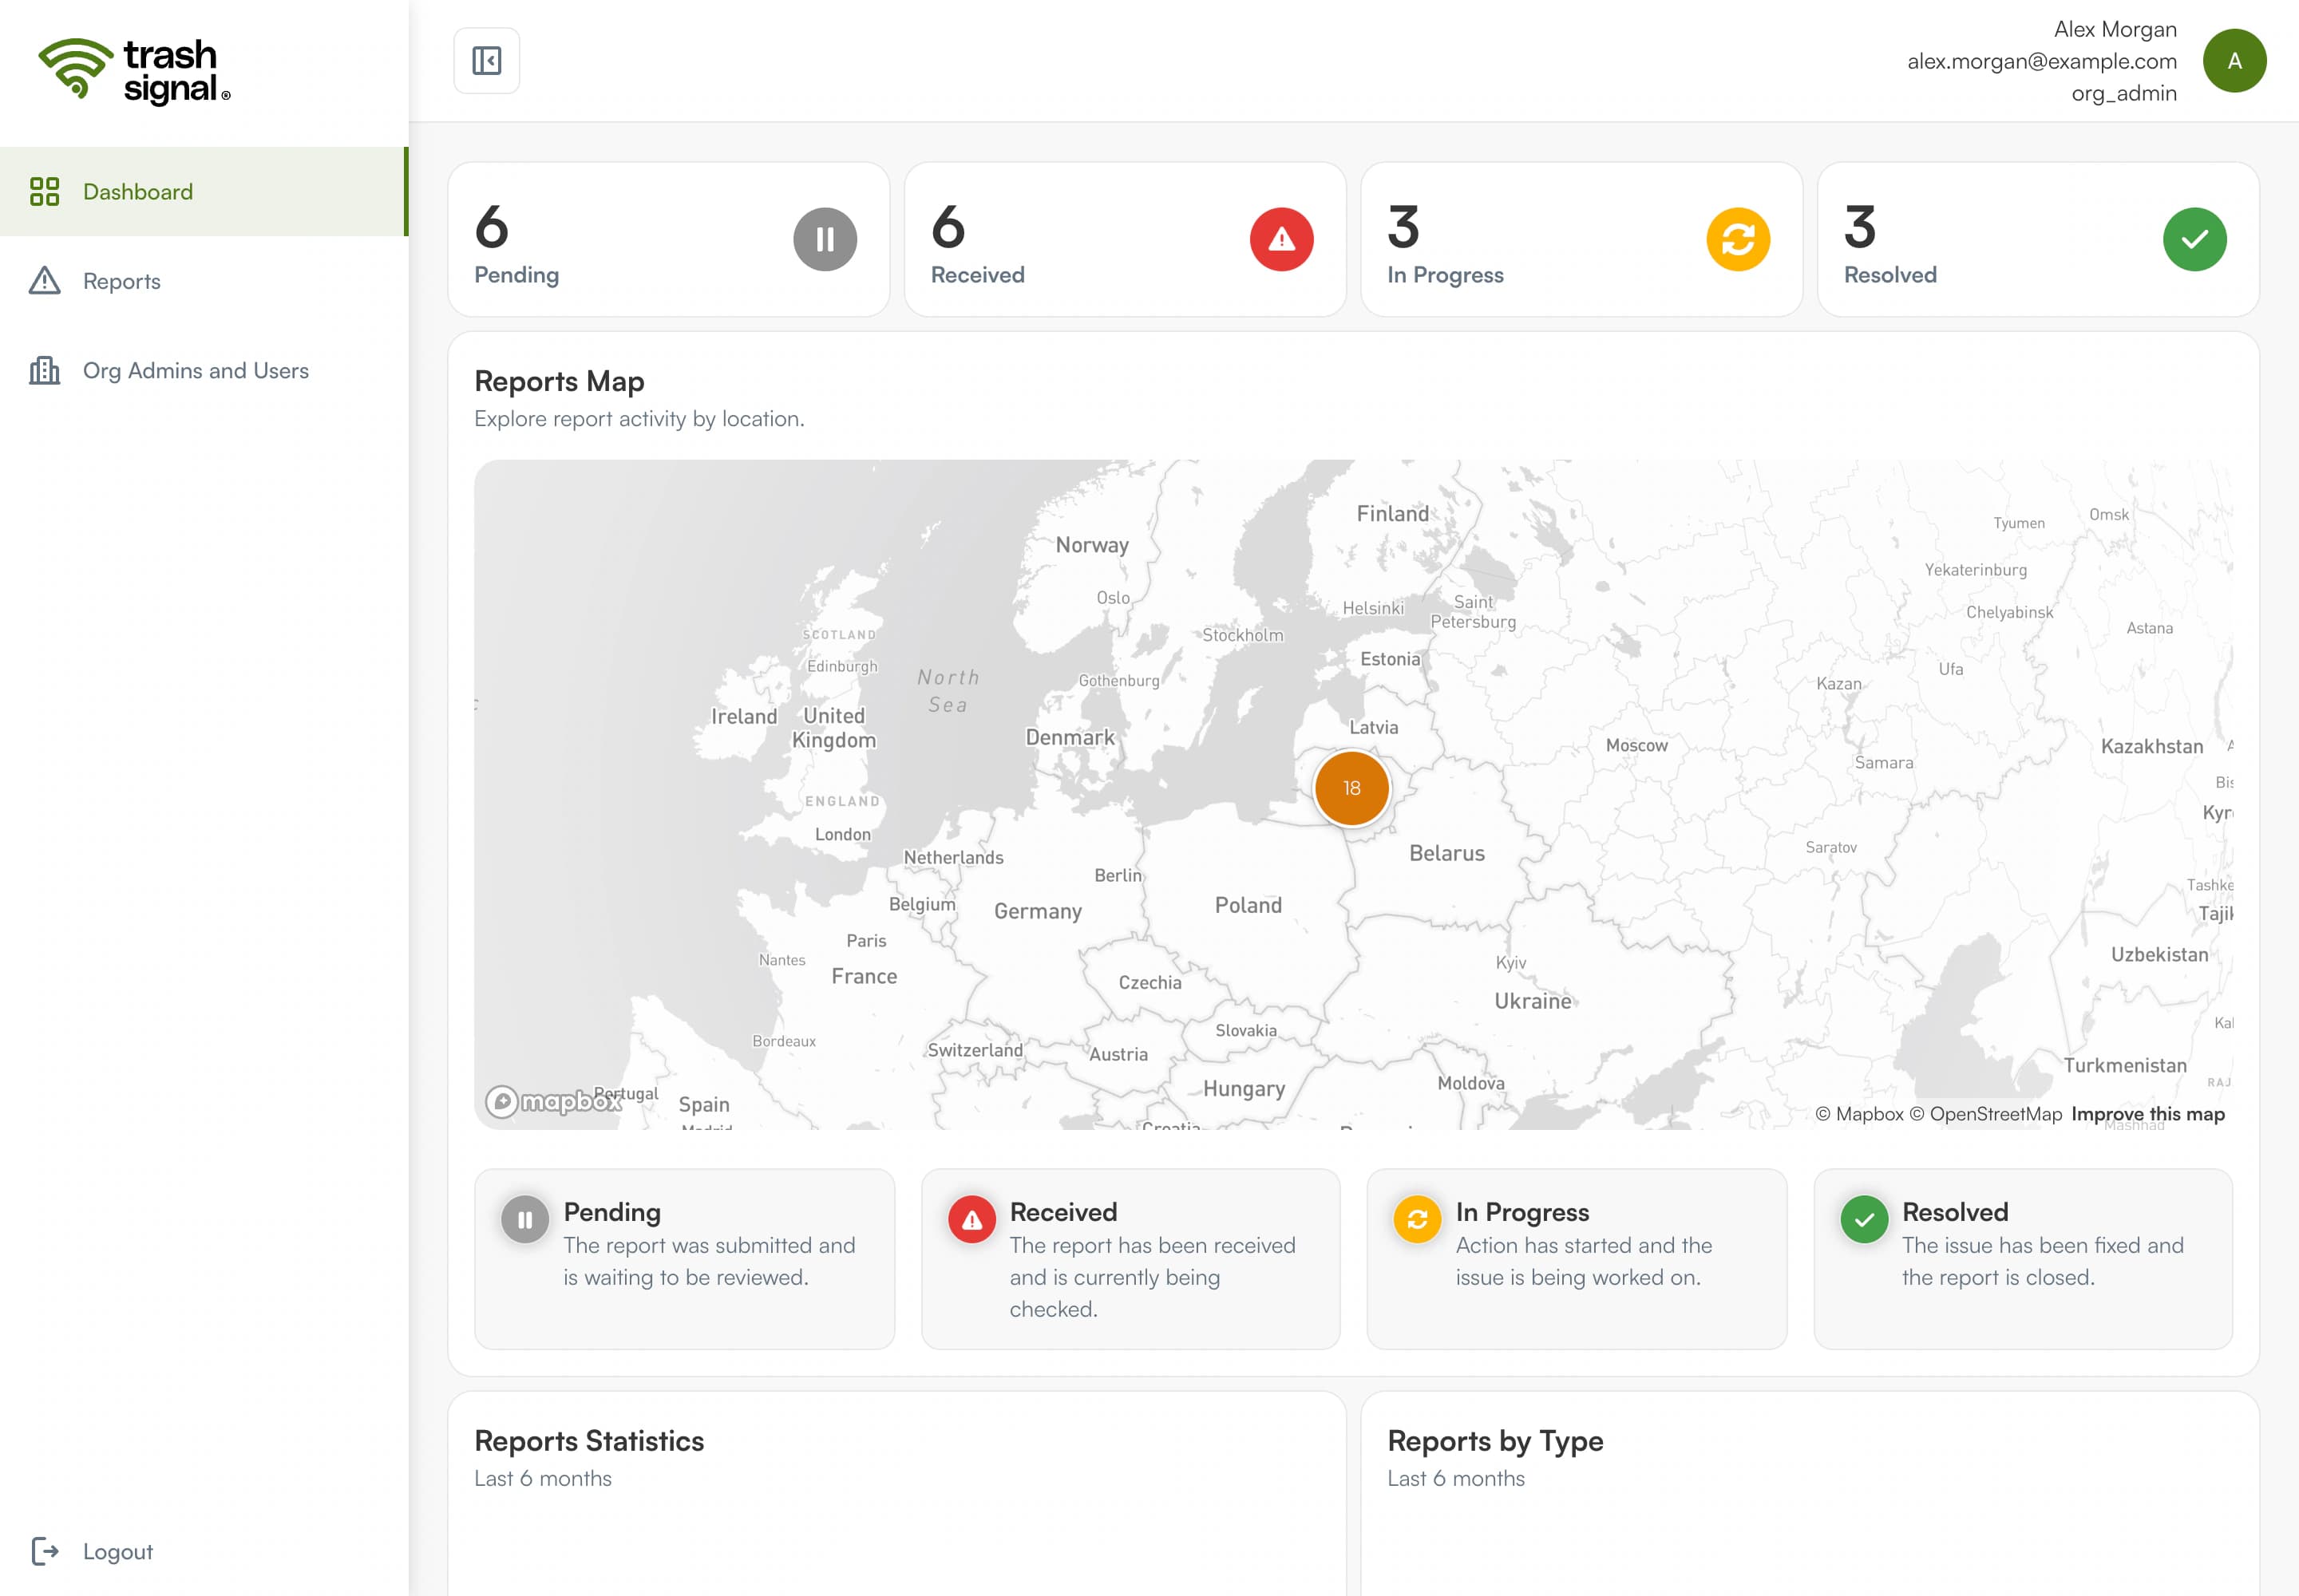
Task: Click the green Resolved checkmark icon in stats card
Action: pos(2194,239)
